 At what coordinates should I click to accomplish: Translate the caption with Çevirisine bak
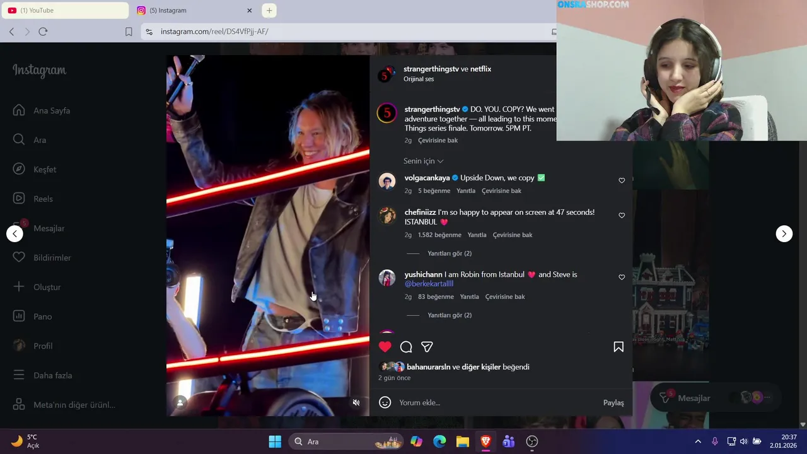[x=438, y=141]
